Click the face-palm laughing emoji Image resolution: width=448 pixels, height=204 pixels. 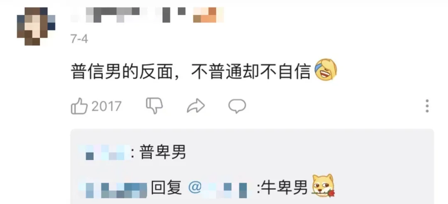point(326,70)
